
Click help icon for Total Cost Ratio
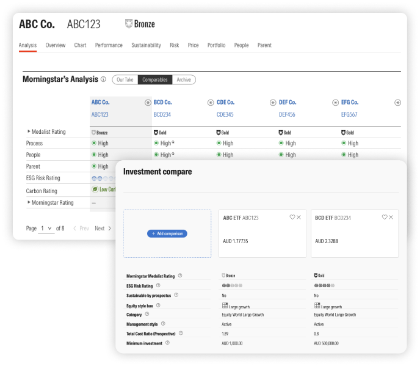(181, 333)
